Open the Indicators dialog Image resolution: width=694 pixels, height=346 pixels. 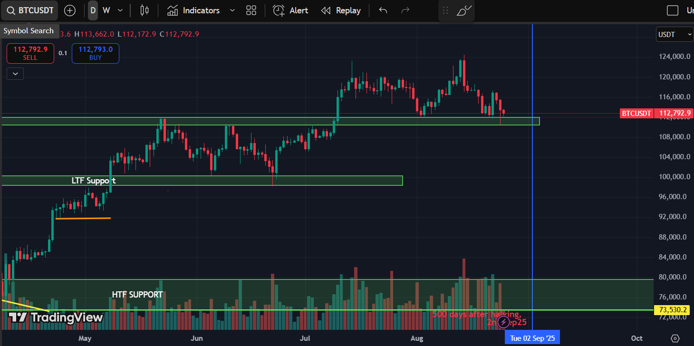[193, 10]
